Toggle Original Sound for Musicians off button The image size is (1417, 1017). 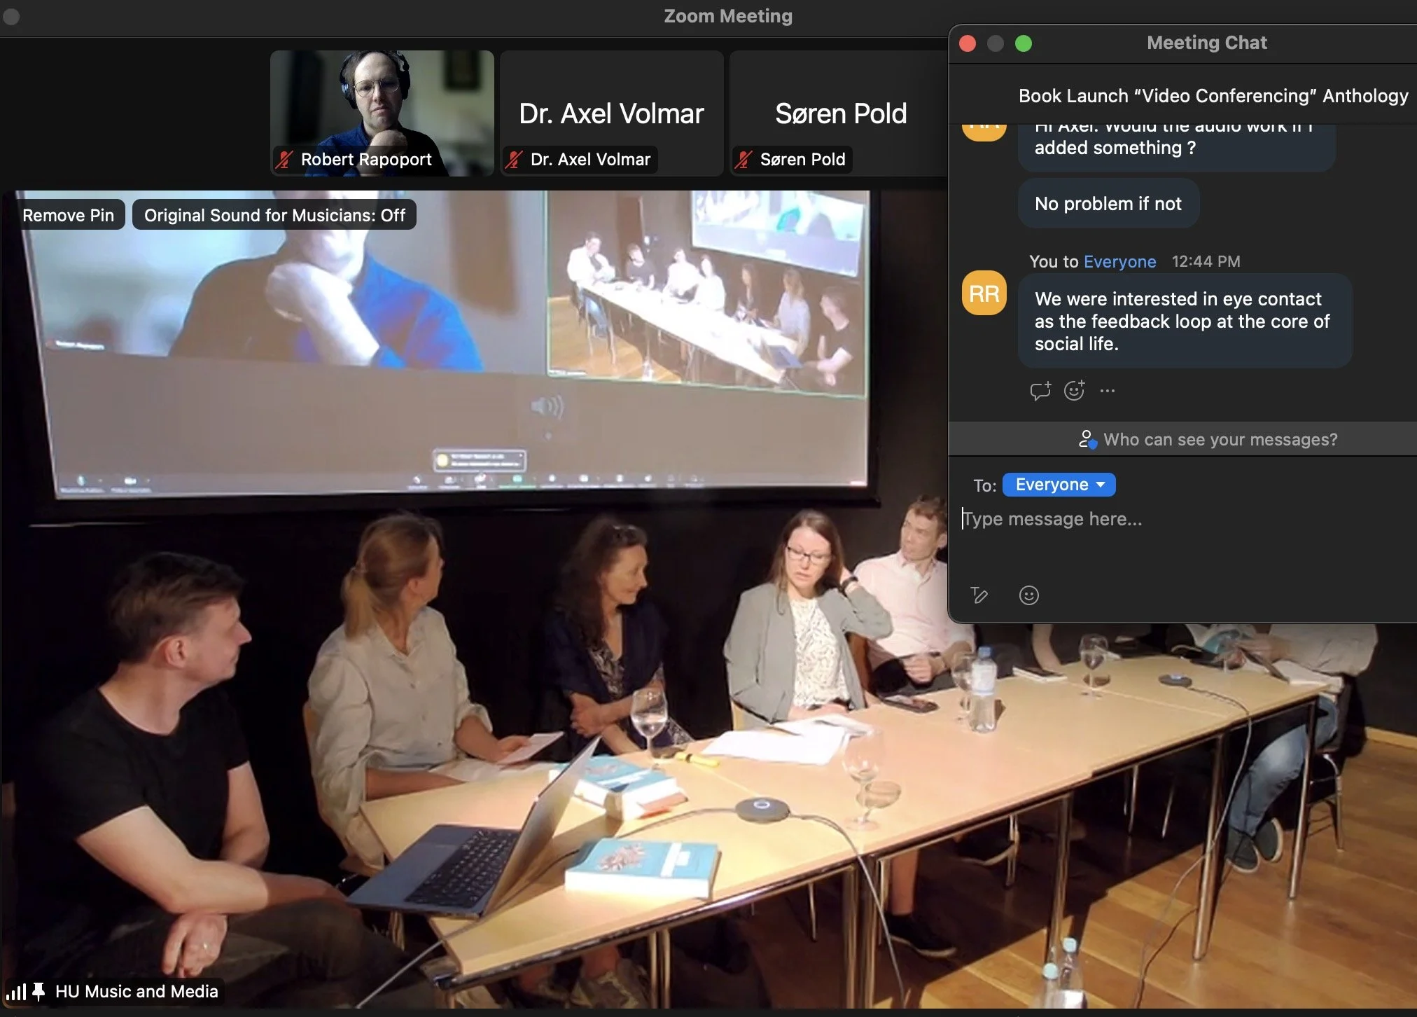click(274, 215)
